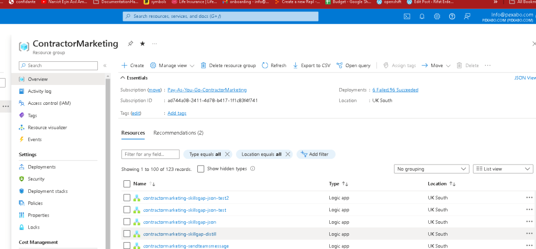The image size is (536, 249).
Task: Open JSON View link
Action: [x=525, y=78]
